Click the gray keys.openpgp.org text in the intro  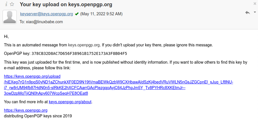[x=84, y=45]
